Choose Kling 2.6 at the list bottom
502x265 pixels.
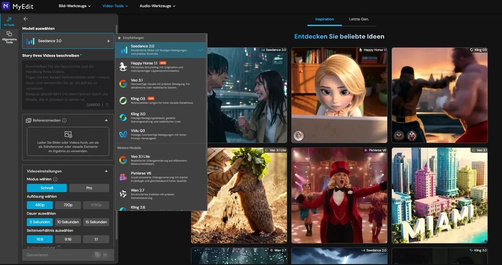pyautogui.click(x=161, y=207)
